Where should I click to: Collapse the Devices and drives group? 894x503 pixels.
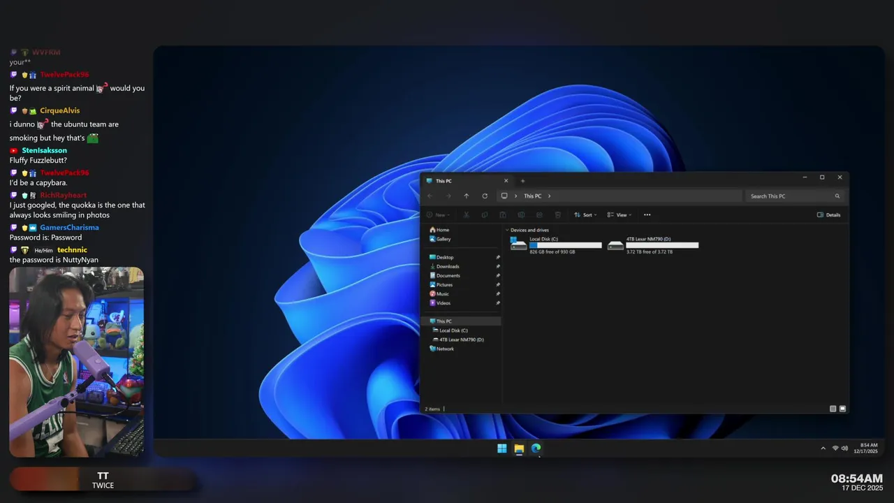[x=507, y=230]
